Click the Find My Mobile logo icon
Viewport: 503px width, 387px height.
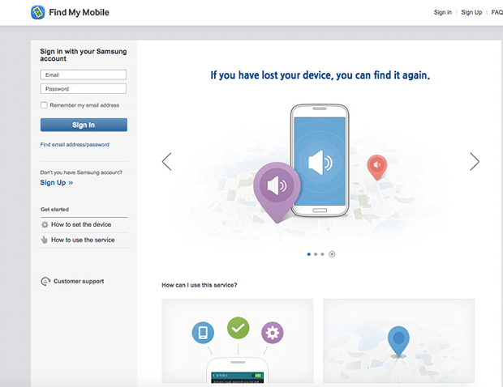pos(37,12)
